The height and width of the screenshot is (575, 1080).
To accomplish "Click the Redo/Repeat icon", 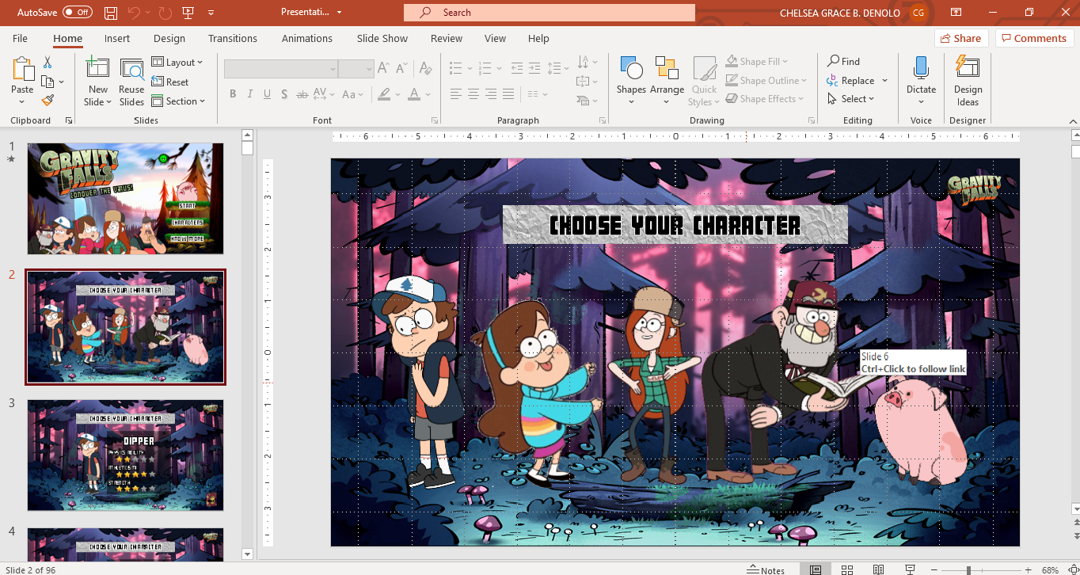I will pyautogui.click(x=165, y=13).
